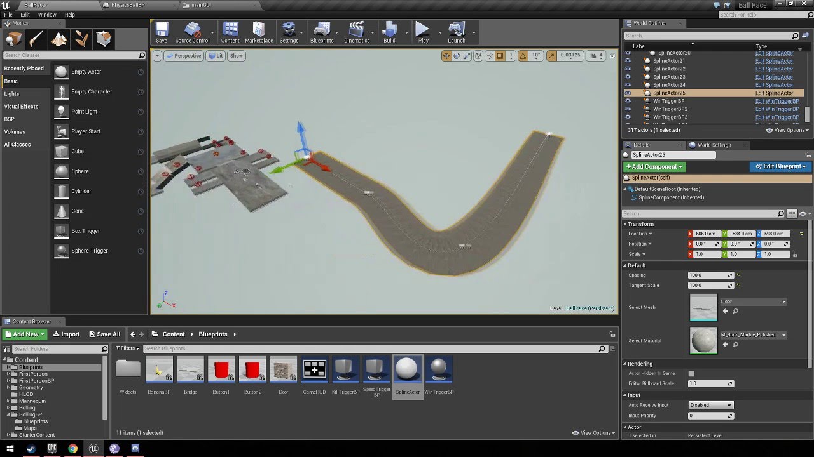Screen dimensions: 814x457
Task: Switch to the World Settings tab
Action: coord(714,145)
